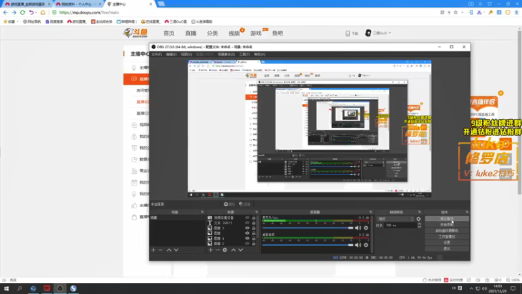Close the orange floating ad icon

pos(500,93)
